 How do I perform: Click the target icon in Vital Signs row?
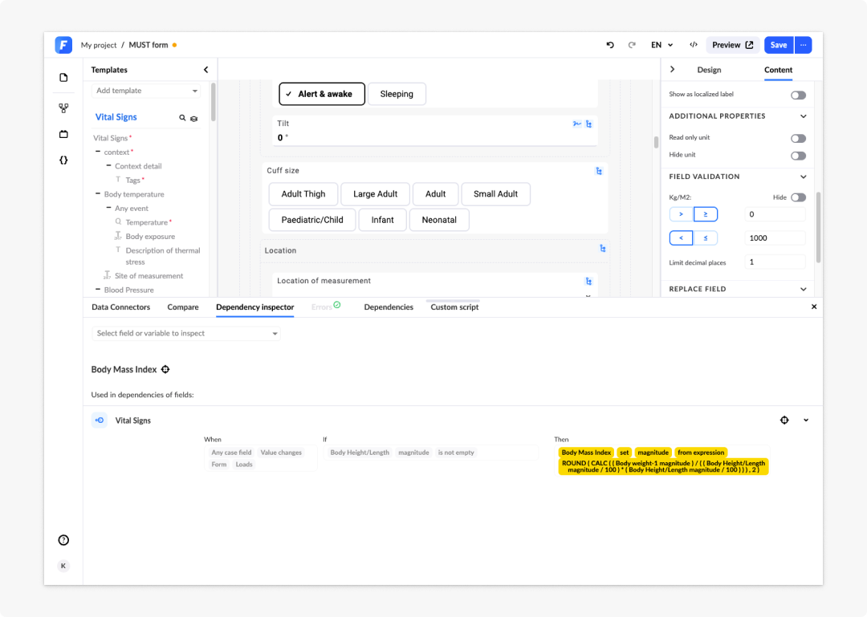click(x=784, y=420)
